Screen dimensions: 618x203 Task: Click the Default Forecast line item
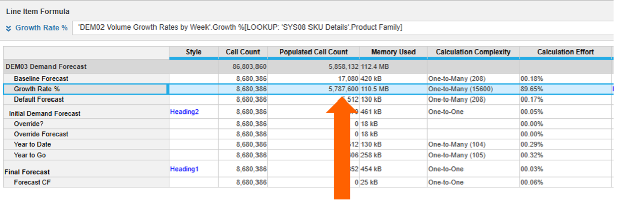tap(38, 99)
